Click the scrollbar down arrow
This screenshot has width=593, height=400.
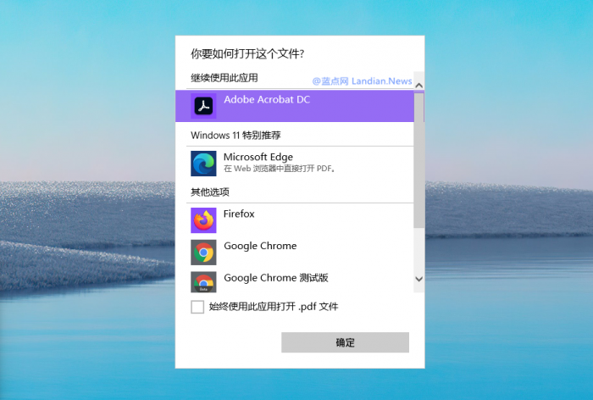[418, 280]
